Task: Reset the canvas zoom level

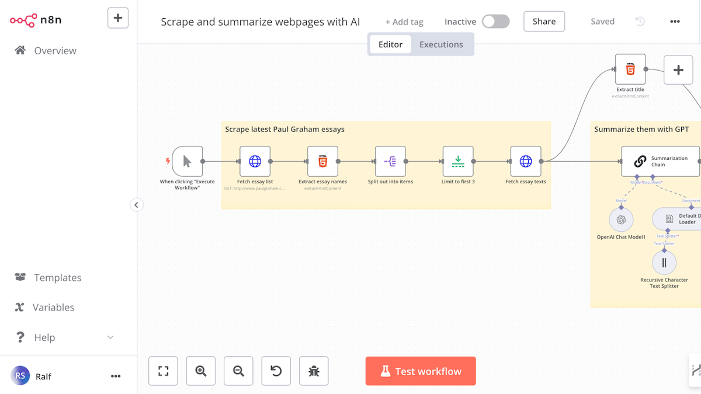Action: click(276, 371)
